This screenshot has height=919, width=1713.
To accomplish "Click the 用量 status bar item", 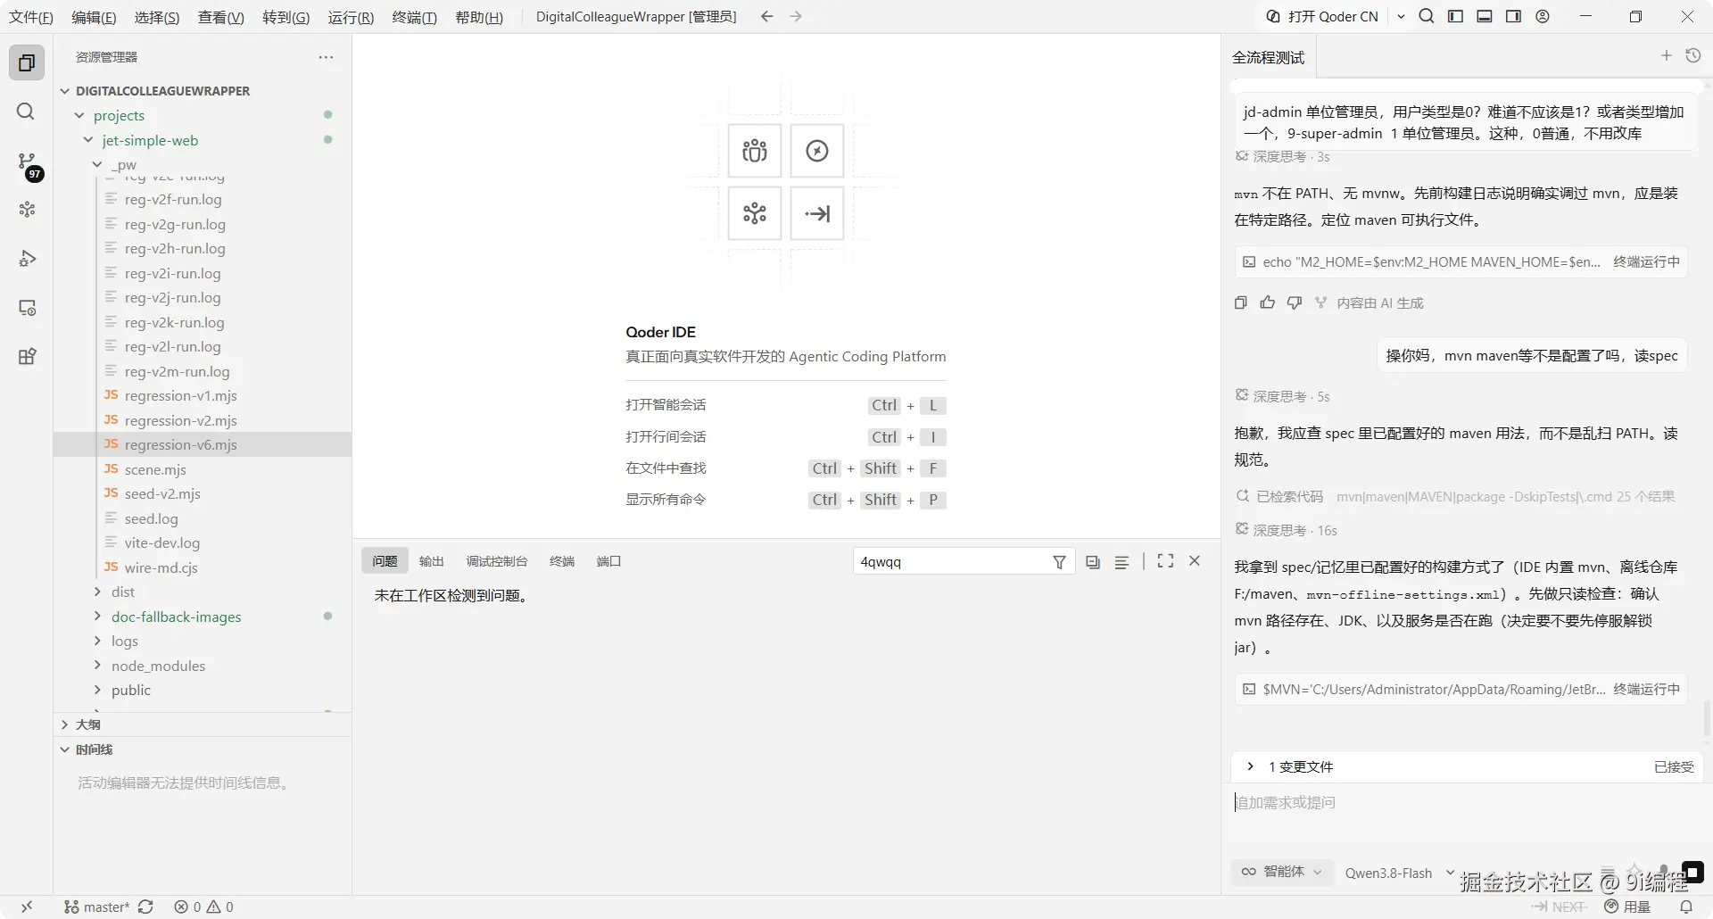I will (1627, 907).
